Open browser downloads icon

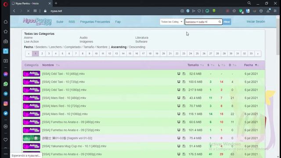coord(268,11)
